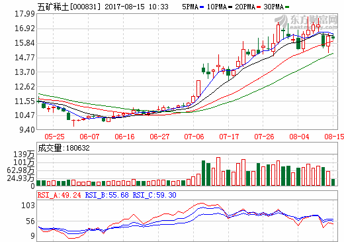Click the stock title 五矿稀土[000831]
Screen dimensions: 344x242
point(69,7)
